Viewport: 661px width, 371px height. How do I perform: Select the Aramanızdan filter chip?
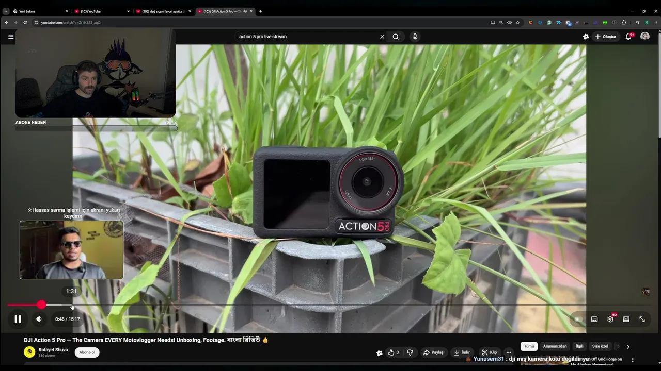555,346
